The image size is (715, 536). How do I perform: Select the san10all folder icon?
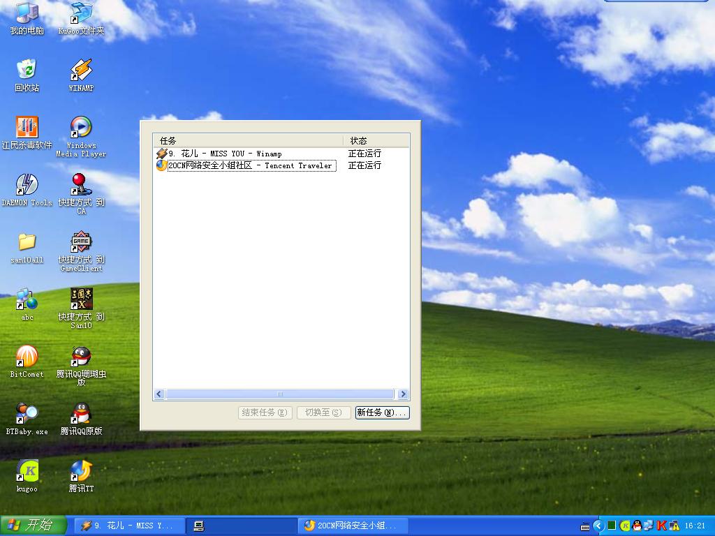pyautogui.click(x=27, y=248)
